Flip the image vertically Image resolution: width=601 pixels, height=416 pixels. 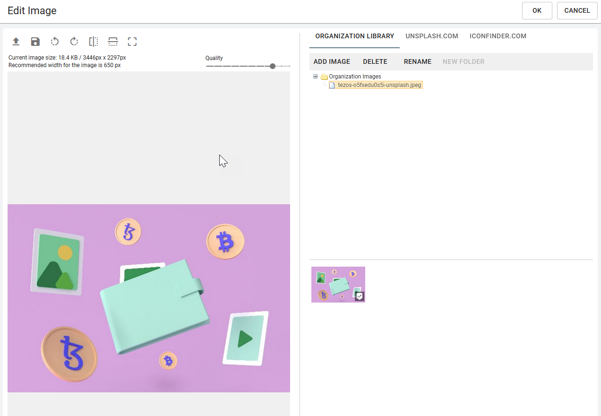(x=113, y=42)
